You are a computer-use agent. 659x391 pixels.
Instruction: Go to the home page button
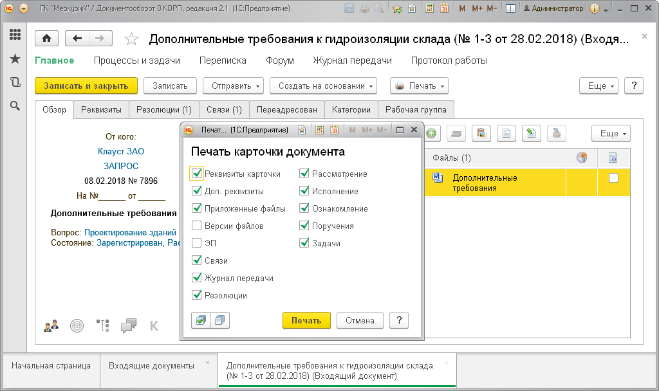[x=46, y=39]
